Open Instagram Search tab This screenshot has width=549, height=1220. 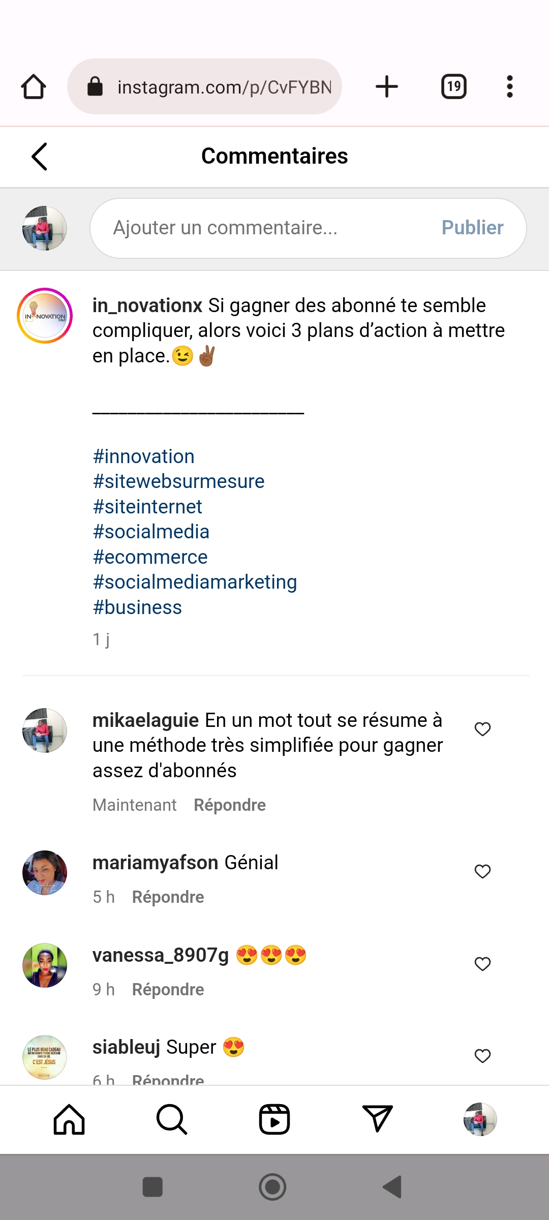(x=172, y=1119)
